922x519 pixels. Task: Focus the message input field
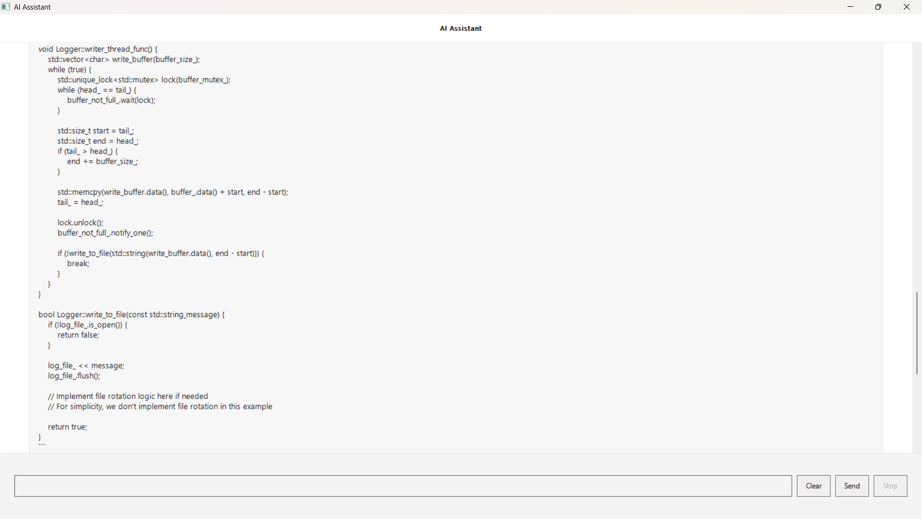pyautogui.click(x=403, y=486)
